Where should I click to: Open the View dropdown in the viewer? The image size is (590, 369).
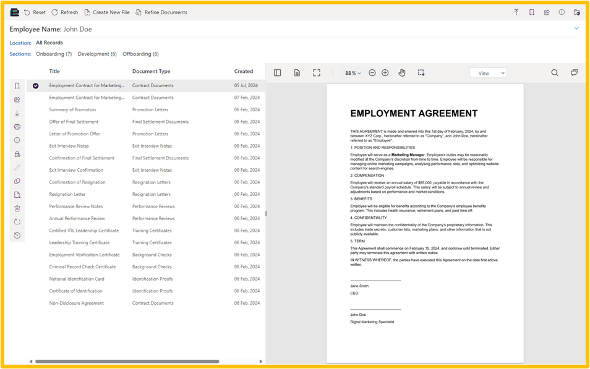488,73
